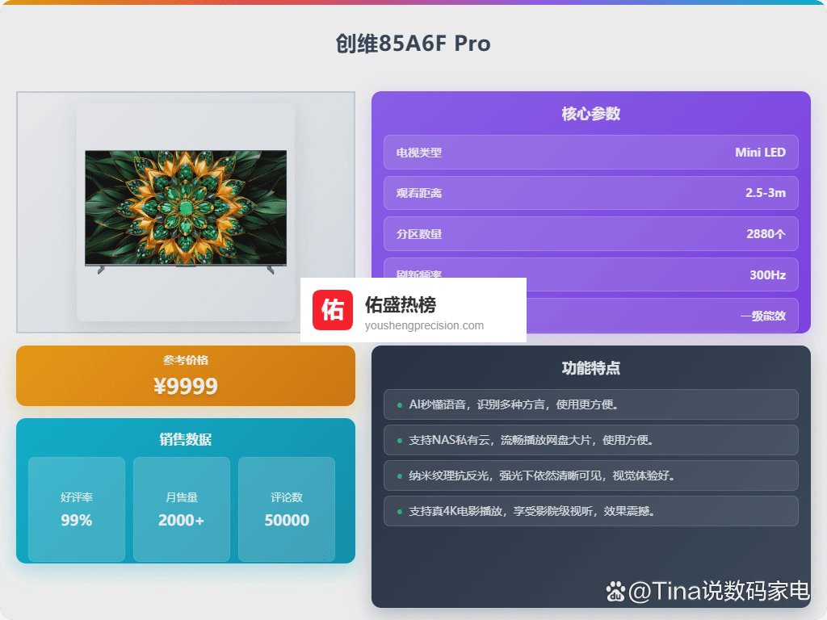This screenshot has height=620, width=827.
Task: Click the AI秒懂语音 feature item
Action: click(x=590, y=404)
